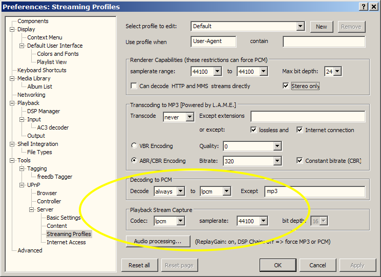Uncheck Constant bitrate (CBR)
This screenshot has width=381, height=277.
click(x=300, y=160)
